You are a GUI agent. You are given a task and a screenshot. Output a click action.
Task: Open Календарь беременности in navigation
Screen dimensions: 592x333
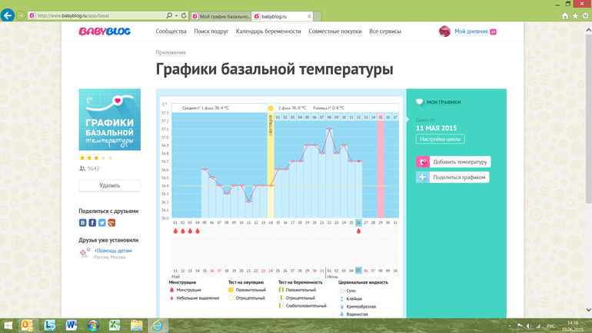click(x=268, y=32)
